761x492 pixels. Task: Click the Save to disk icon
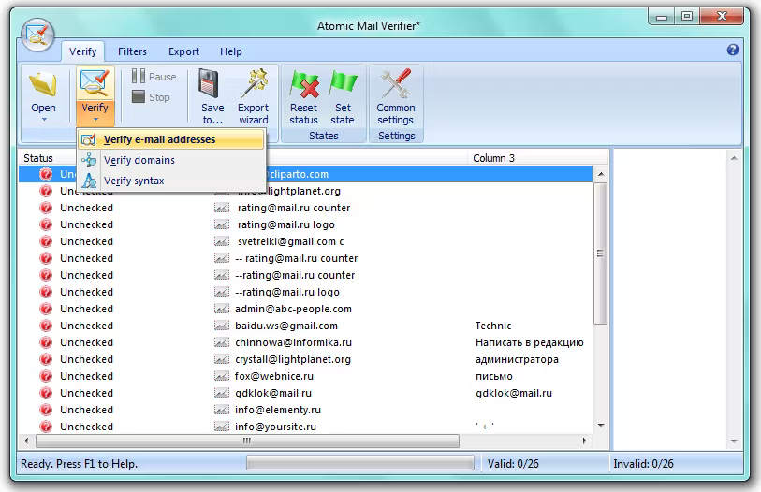pos(212,85)
